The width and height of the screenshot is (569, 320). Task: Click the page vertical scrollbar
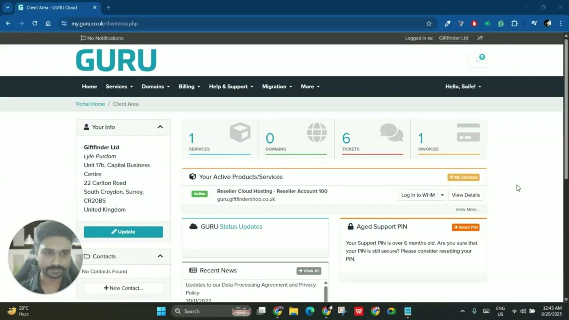tap(566, 109)
